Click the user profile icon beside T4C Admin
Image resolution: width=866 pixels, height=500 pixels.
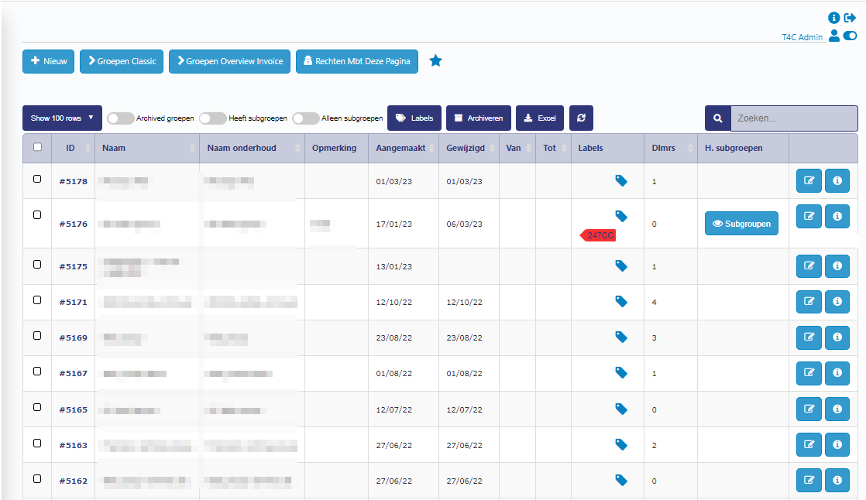pyautogui.click(x=833, y=36)
